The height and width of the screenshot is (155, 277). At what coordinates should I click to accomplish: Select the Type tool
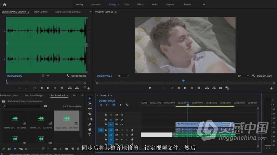coord(90,135)
